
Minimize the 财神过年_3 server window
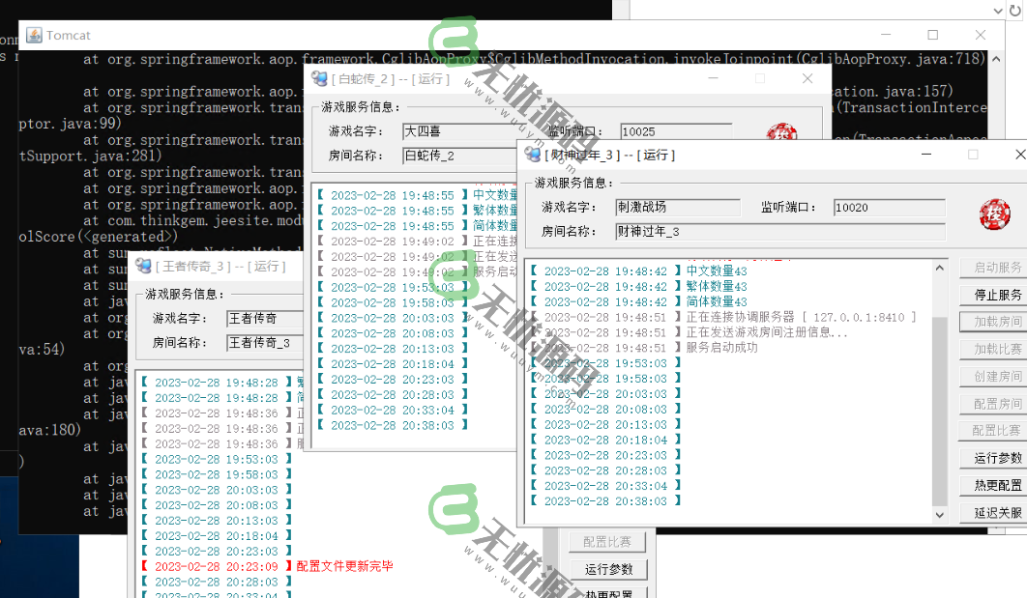pos(925,155)
